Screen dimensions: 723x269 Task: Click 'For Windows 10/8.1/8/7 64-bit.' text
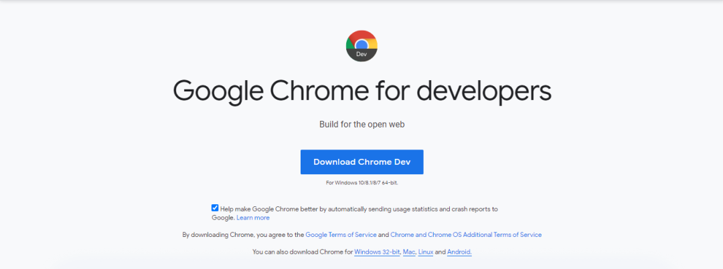362,183
